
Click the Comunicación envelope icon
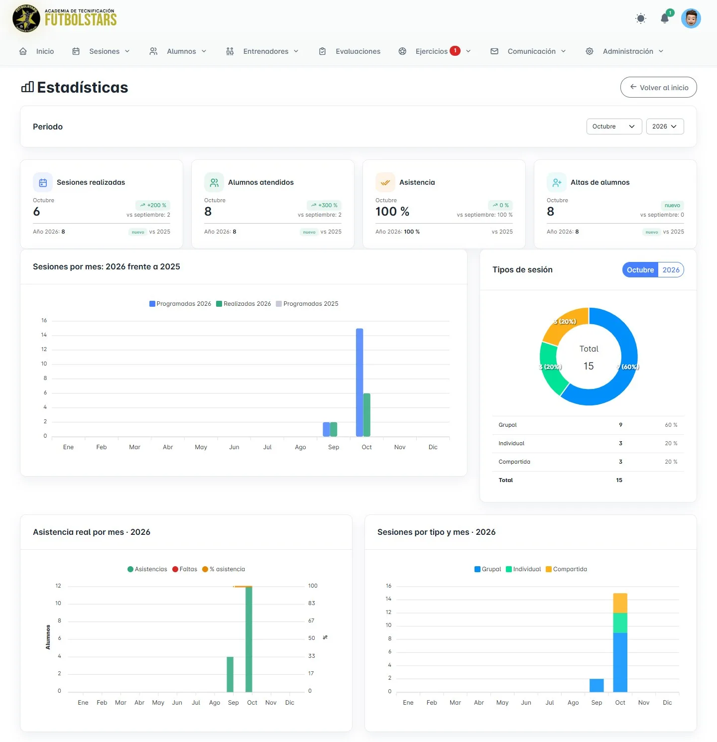tap(494, 51)
